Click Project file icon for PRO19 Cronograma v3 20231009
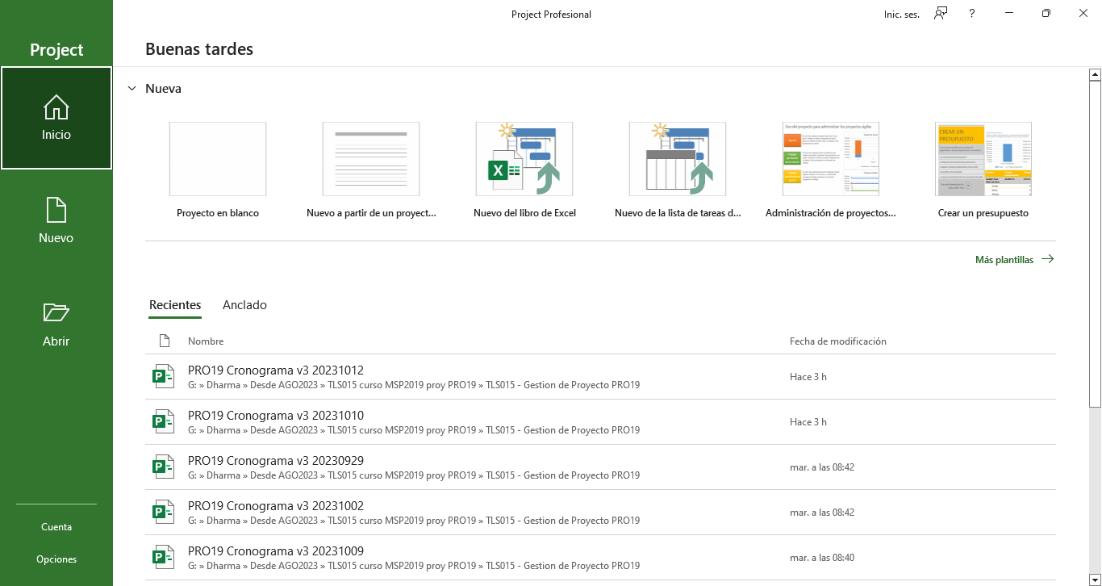 coord(165,557)
